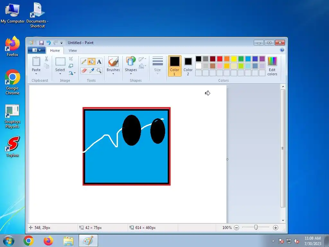Pick the pink color swatch
The image size is (329, 247).
pos(220,66)
